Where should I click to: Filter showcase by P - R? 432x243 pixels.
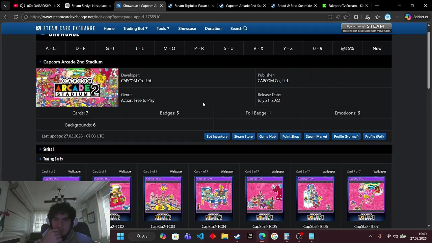(199, 48)
